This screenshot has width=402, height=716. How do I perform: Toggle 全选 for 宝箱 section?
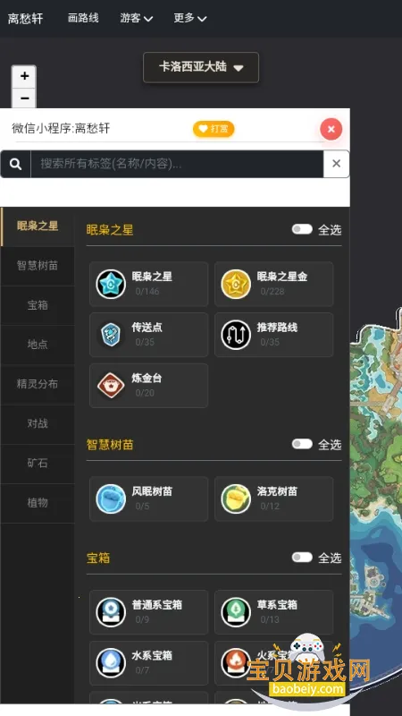(x=302, y=557)
